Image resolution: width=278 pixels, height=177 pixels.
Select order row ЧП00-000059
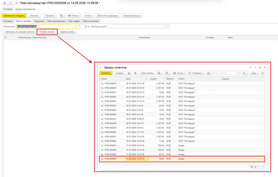click(182, 128)
